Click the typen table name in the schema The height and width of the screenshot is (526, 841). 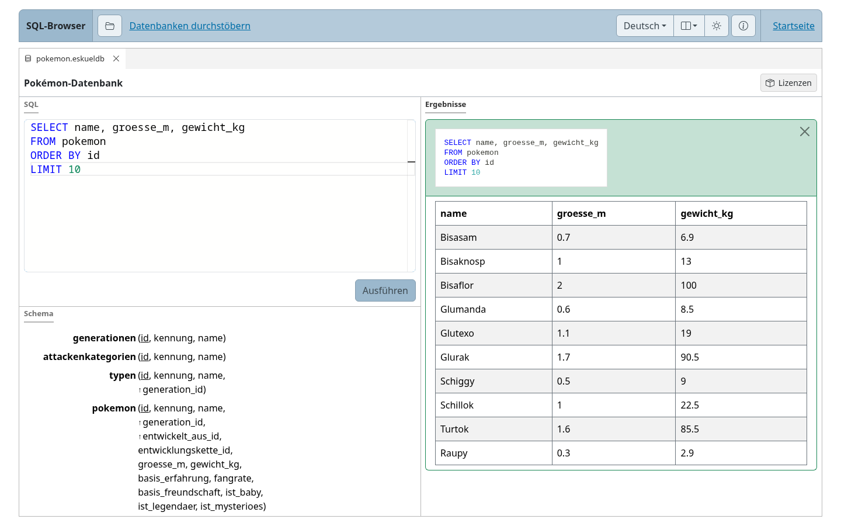[x=122, y=375]
